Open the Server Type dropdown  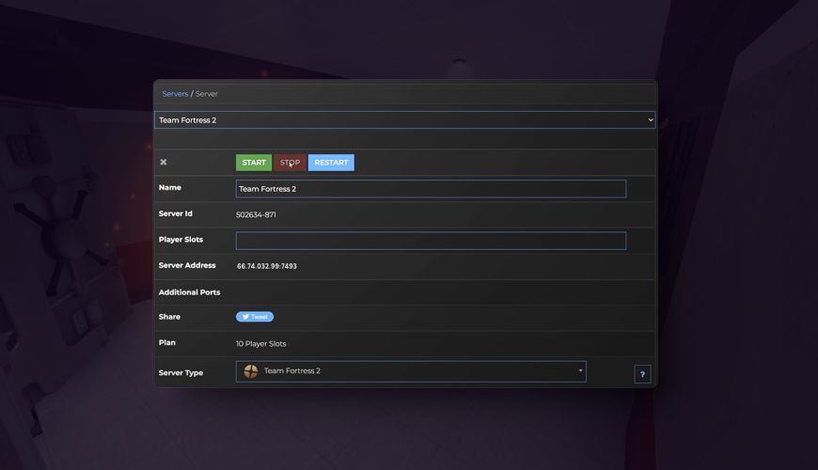pos(411,371)
